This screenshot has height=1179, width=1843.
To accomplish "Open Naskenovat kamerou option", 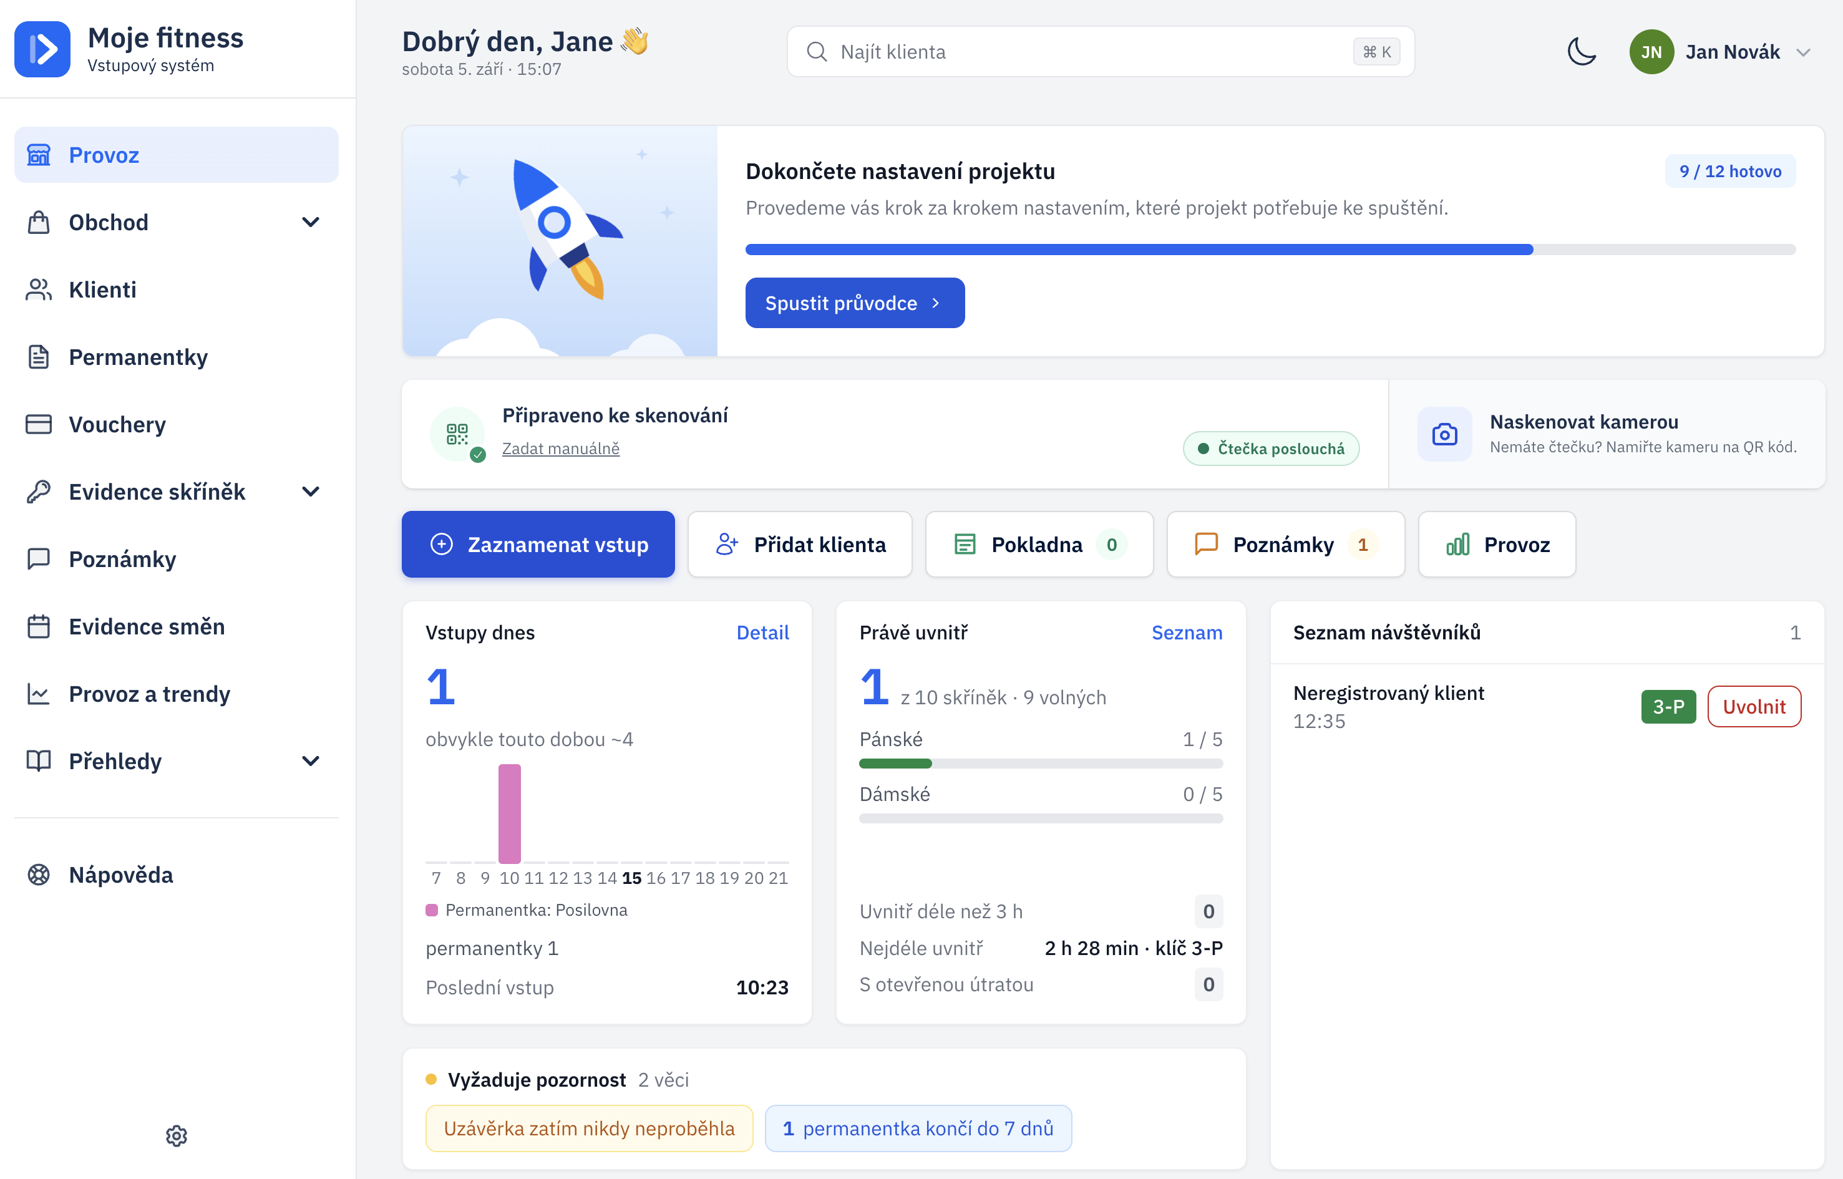I will (x=1607, y=434).
